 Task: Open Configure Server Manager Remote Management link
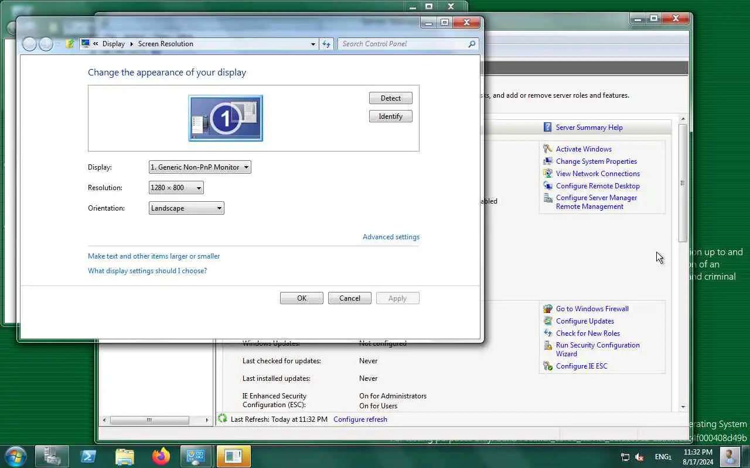596,202
